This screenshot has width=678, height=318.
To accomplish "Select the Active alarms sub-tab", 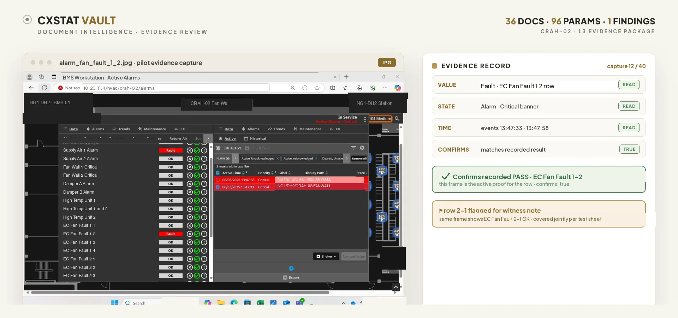I will click(x=227, y=139).
